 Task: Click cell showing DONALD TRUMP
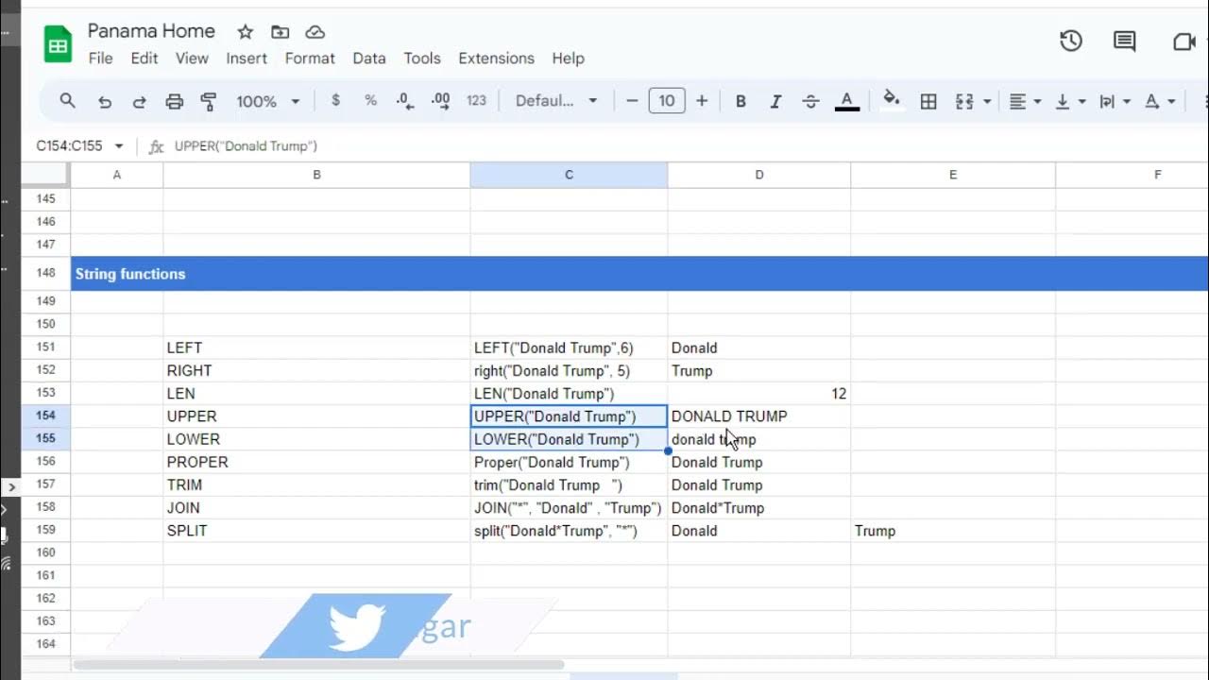point(759,416)
